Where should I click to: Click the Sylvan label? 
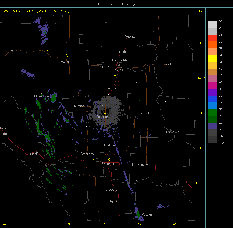tap(105, 66)
